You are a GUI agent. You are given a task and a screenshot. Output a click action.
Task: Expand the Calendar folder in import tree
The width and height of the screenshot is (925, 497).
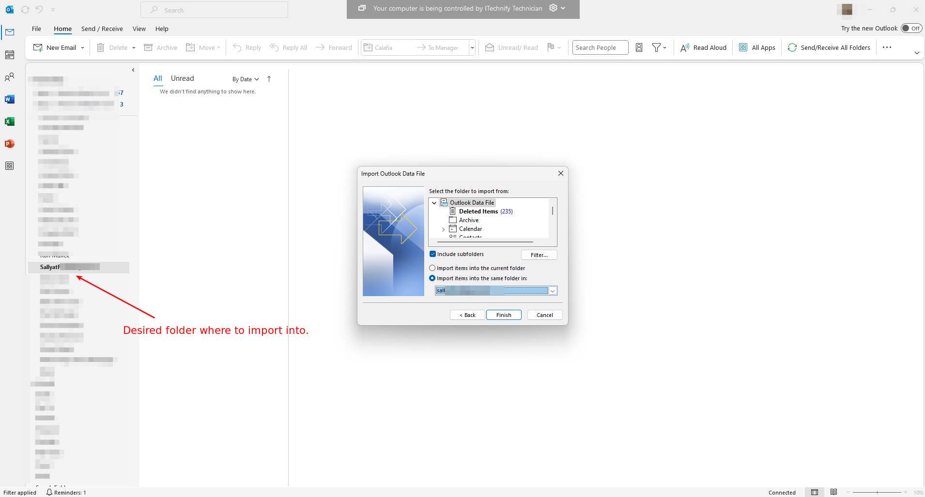tap(443, 229)
